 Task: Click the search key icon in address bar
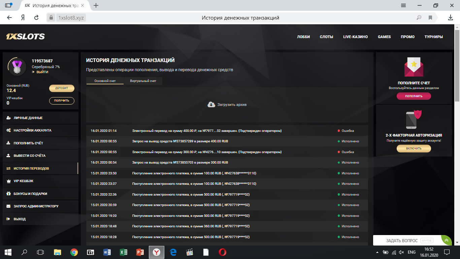pos(419,18)
